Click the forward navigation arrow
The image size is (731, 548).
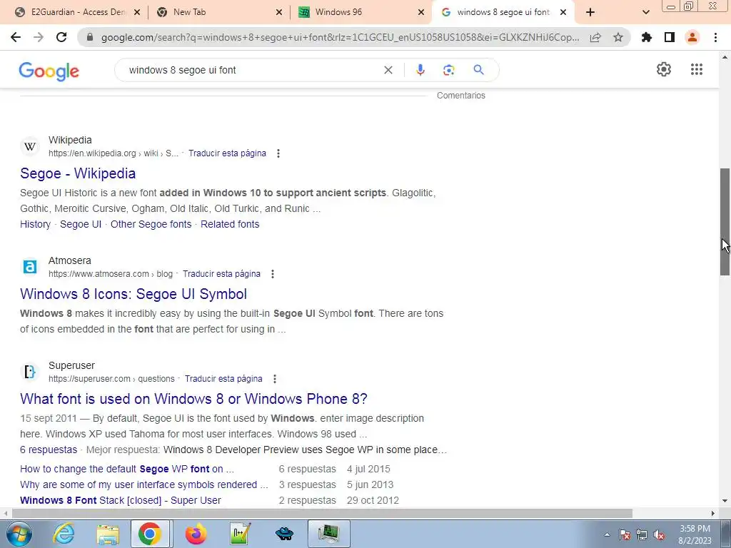39,37
